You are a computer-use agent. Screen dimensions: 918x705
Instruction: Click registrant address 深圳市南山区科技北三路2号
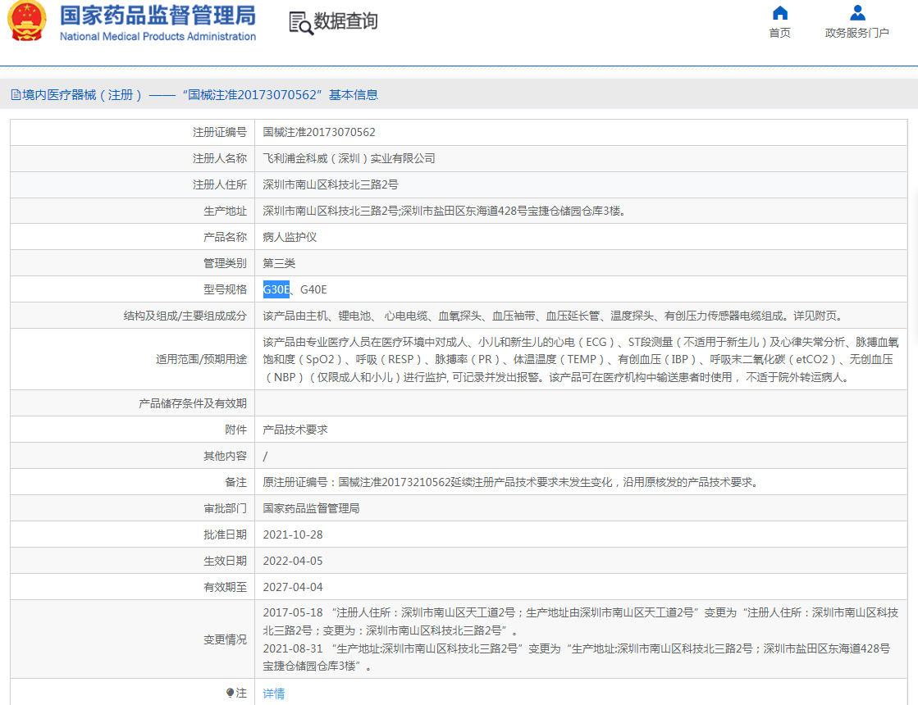click(x=330, y=185)
